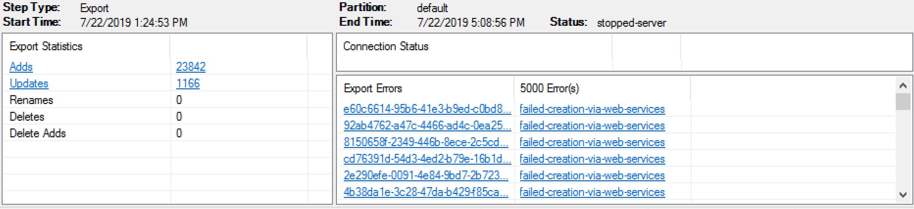
Task: Open the Updates count link showing 1166
Action: coord(187,83)
